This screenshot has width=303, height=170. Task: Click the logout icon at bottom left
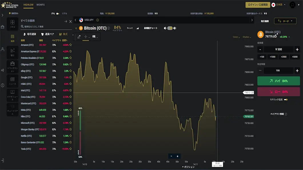pos(3,160)
